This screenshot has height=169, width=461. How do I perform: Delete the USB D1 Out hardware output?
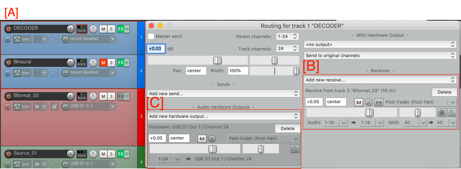(287, 129)
